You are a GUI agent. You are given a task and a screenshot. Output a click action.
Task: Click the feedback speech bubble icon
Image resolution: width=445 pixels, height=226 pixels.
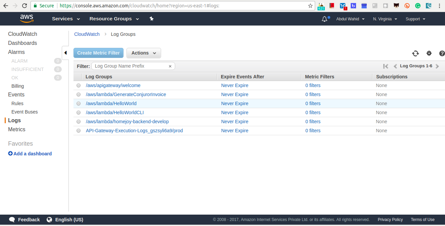[12, 220]
